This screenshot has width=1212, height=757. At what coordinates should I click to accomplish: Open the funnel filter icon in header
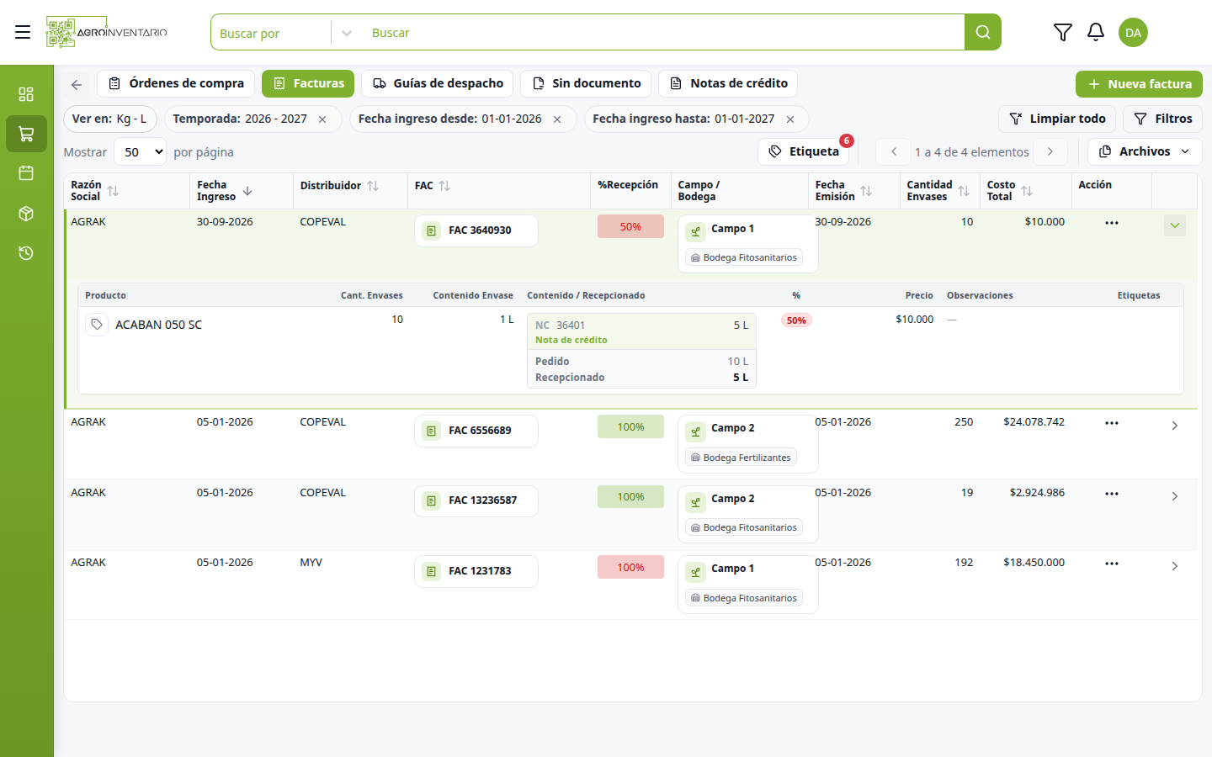(1062, 32)
